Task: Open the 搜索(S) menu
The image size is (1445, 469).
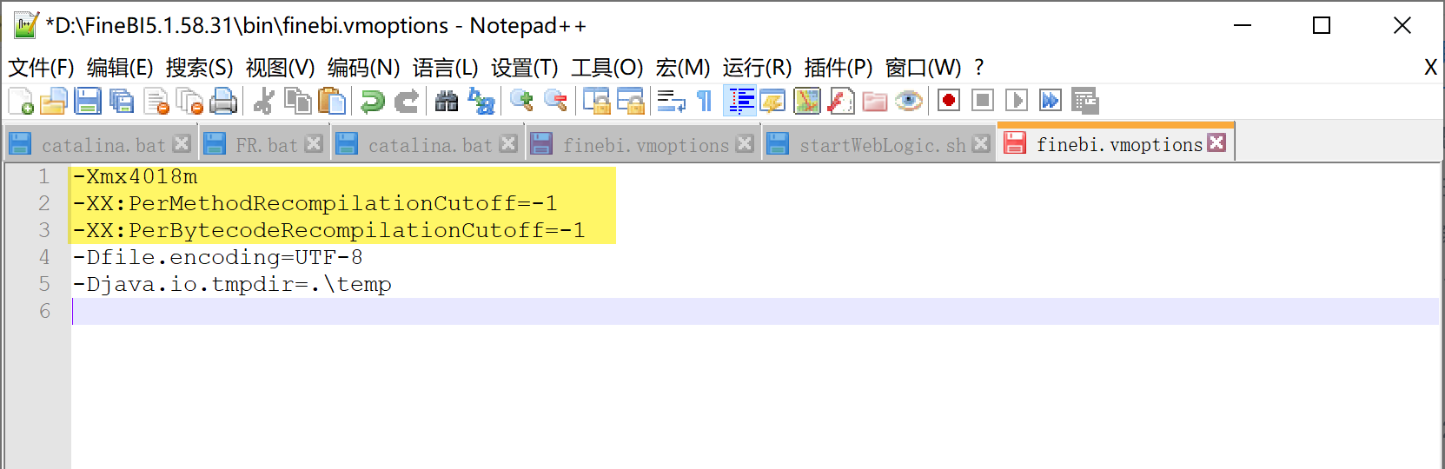Action: coord(200,68)
